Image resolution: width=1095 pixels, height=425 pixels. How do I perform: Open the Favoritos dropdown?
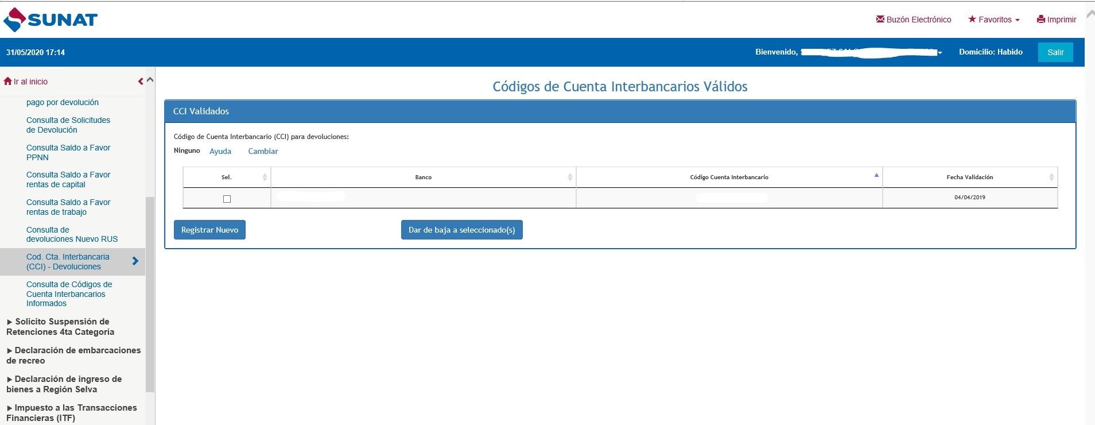click(994, 20)
